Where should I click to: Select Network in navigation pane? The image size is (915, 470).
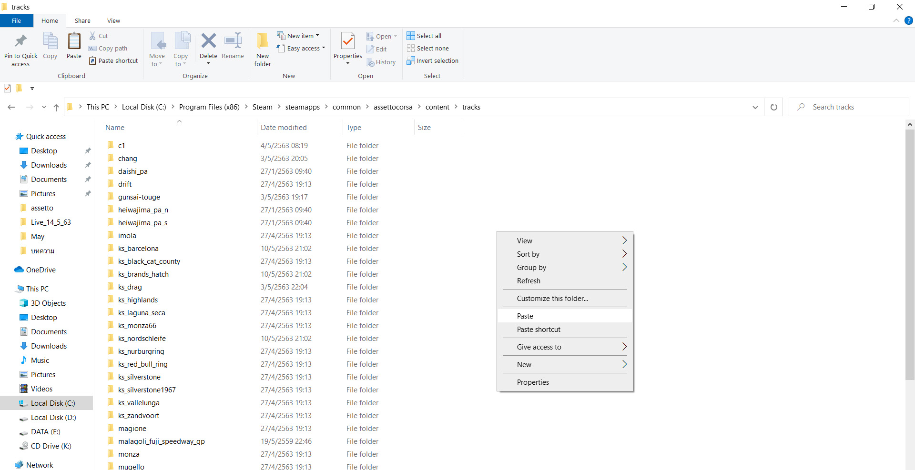coord(40,465)
